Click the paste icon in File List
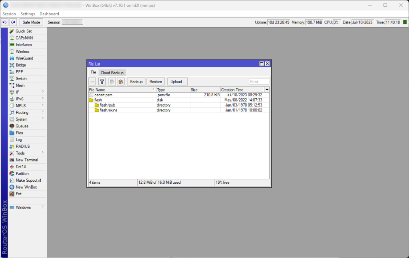 (x=121, y=81)
